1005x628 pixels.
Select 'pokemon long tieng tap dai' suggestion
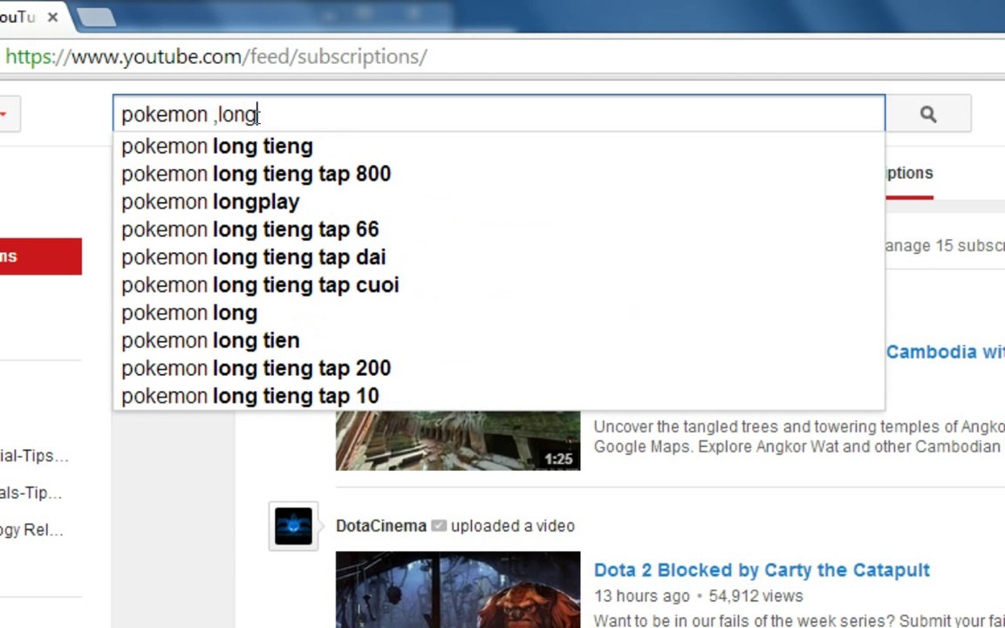point(499,257)
